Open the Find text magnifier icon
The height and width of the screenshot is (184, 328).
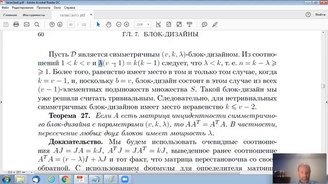click(x=37, y=25)
